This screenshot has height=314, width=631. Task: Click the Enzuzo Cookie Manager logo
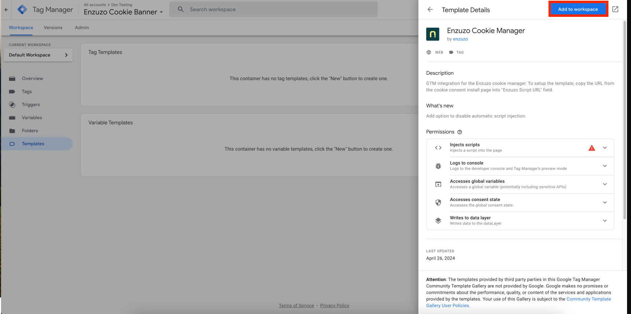[x=433, y=34]
